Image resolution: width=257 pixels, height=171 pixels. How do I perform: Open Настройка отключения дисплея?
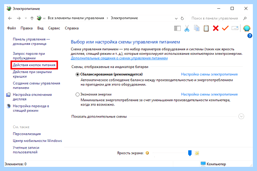32,97
